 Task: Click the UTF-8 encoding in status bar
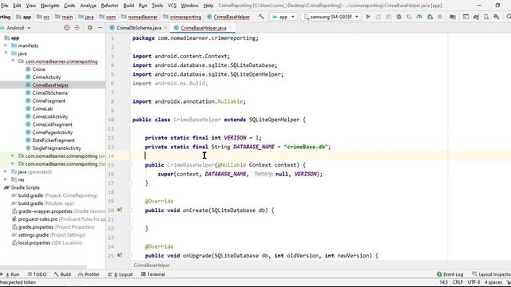pyautogui.click(x=473, y=282)
